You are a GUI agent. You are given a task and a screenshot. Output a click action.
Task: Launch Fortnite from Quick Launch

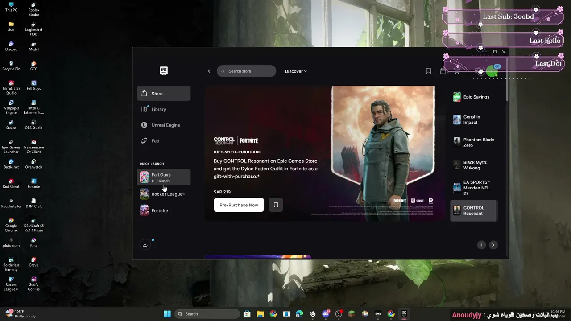point(164,210)
